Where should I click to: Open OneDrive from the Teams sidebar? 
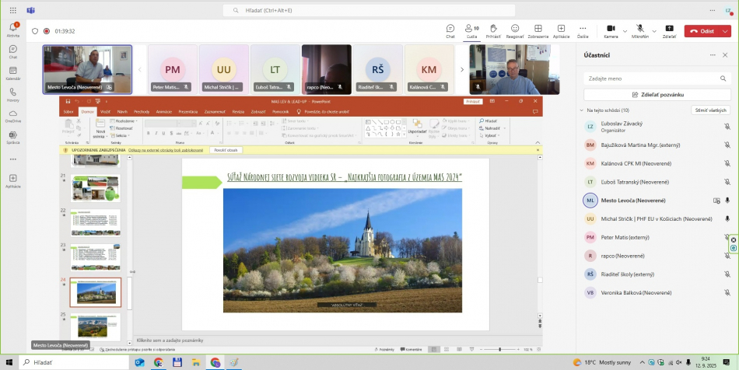click(13, 114)
